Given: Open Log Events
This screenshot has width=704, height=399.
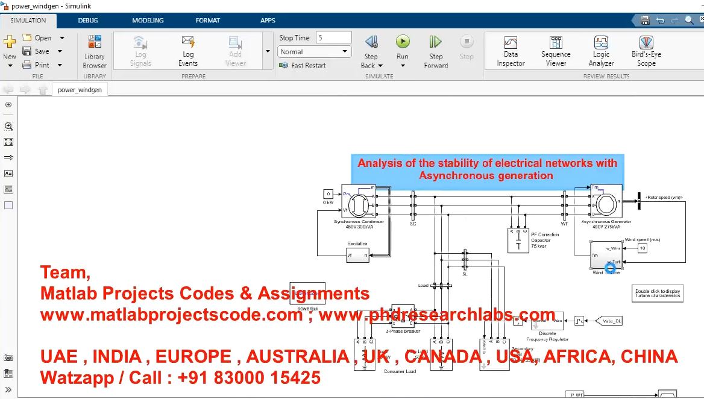Looking at the screenshot, I should (x=187, y=51).
